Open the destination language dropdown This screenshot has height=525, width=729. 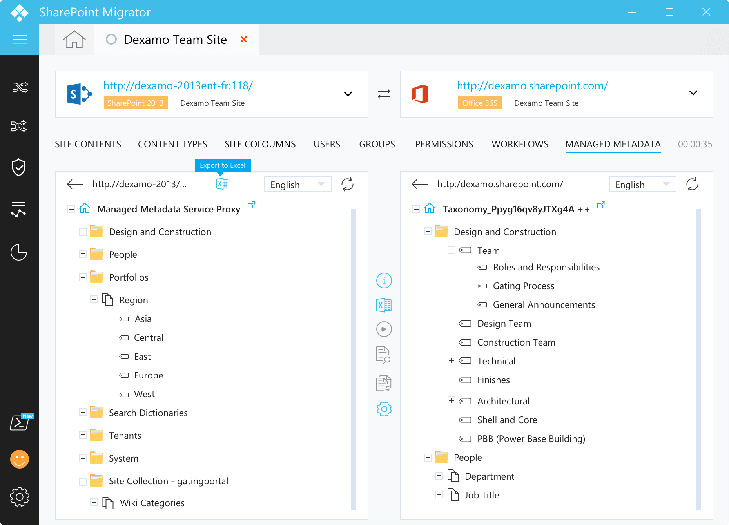tap(643, 184)
